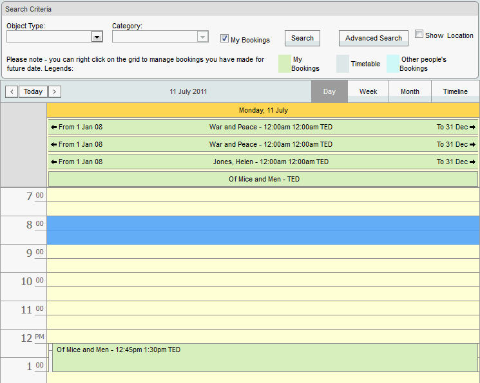Click inside the Object Type combo field
480x383 pixels.
pos(49,37)
